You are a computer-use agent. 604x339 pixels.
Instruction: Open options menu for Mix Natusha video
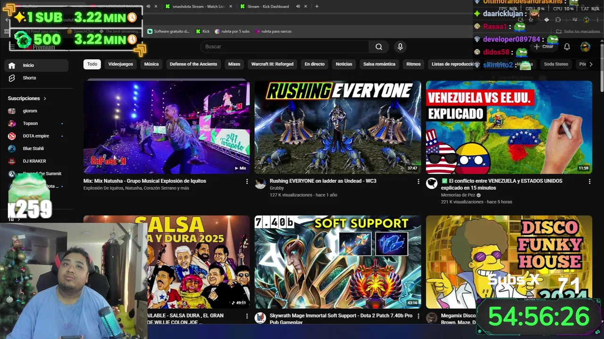coord(247,181)
